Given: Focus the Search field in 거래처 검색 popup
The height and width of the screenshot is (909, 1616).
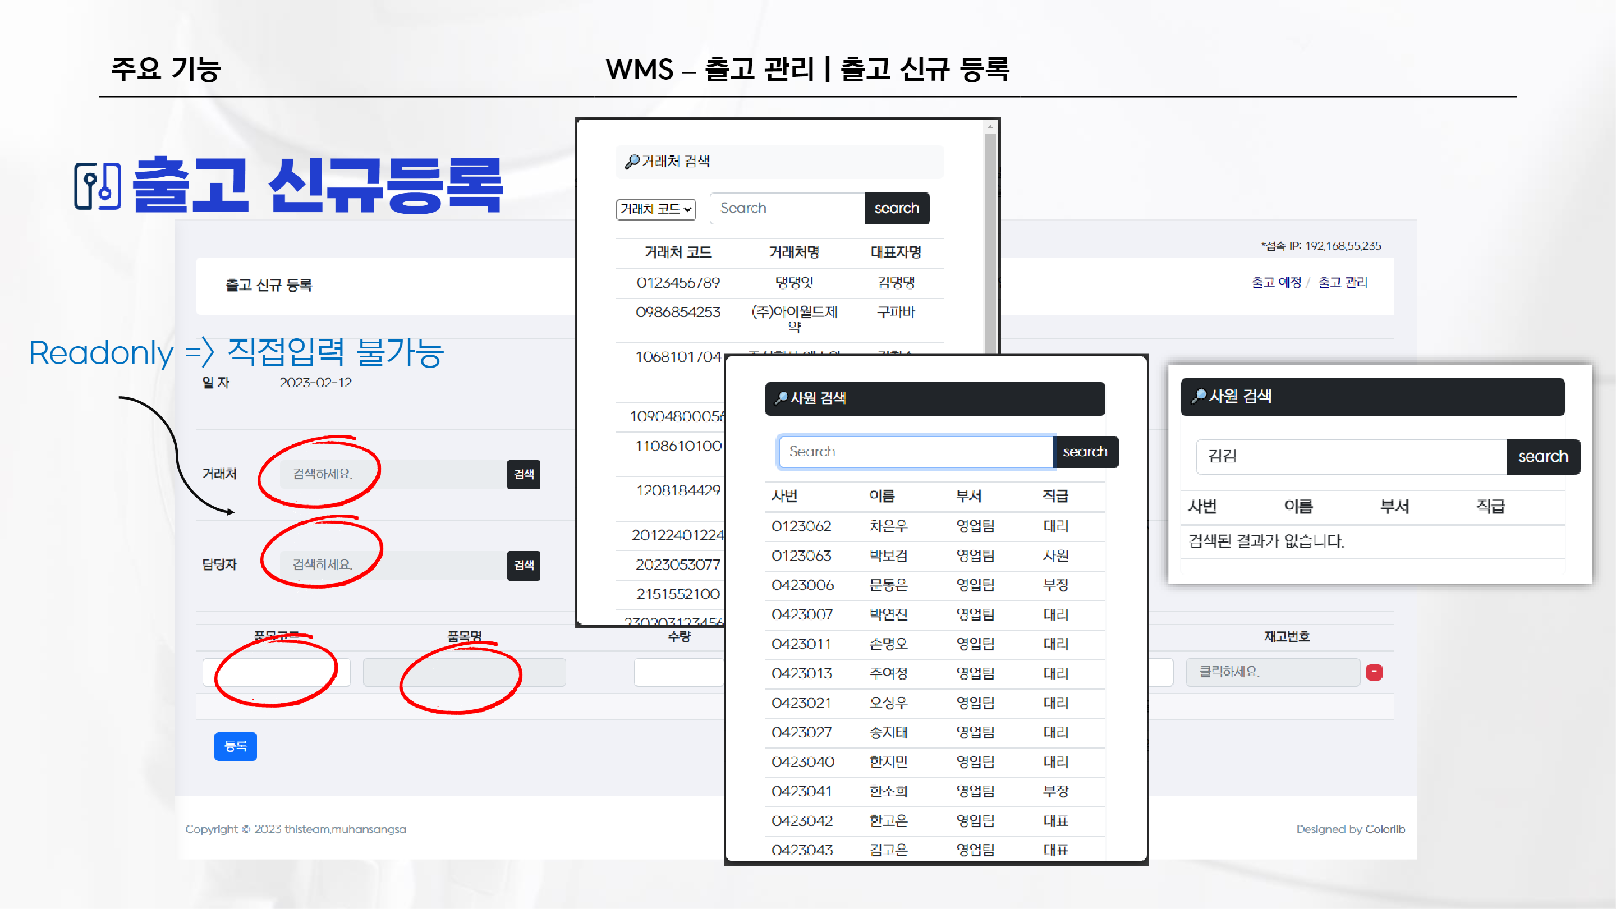Looking at the screenshot, I should (x=787, y=208).
